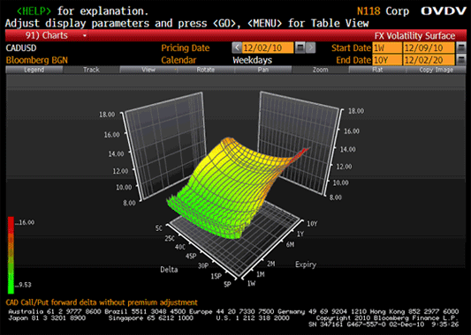Click the Pricing Date field 12/02/10
Screen dimensions: 471x335
[x=268, y=48]
